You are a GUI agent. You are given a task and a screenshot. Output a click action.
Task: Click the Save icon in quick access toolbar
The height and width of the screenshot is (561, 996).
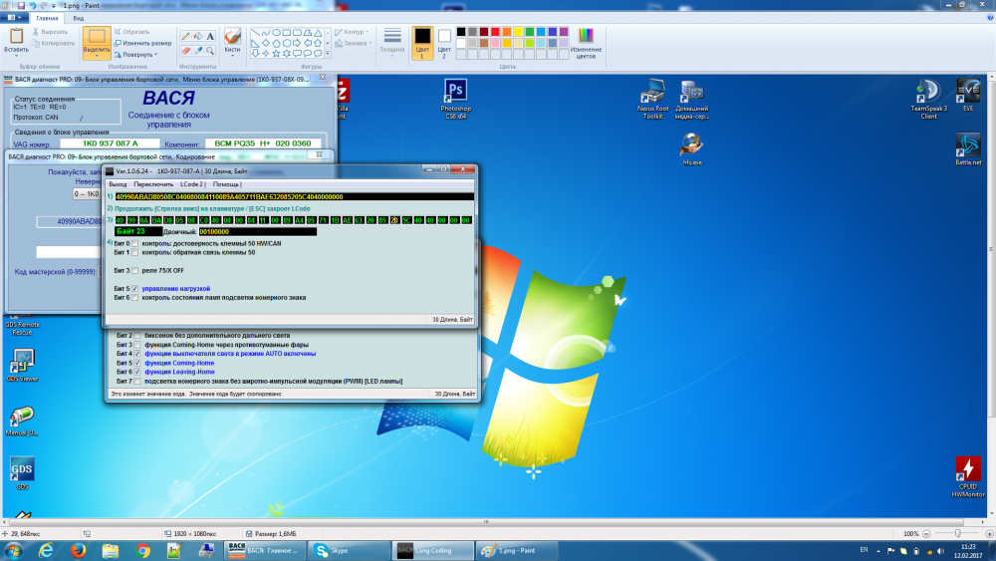(21, 5)
